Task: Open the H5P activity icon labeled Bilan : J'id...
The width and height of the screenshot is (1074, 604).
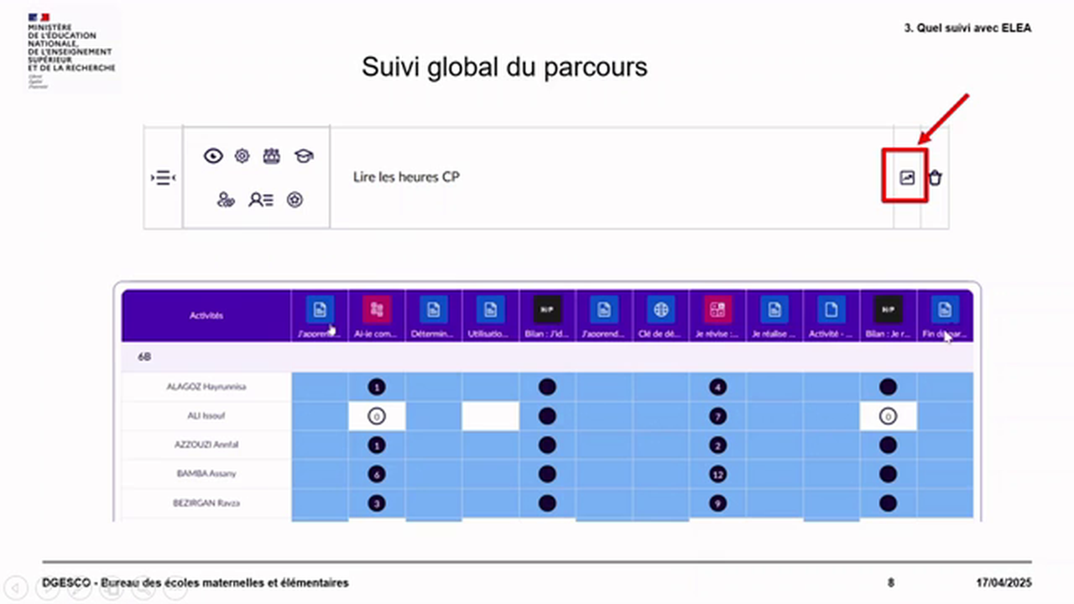Action: coord(546,310)
